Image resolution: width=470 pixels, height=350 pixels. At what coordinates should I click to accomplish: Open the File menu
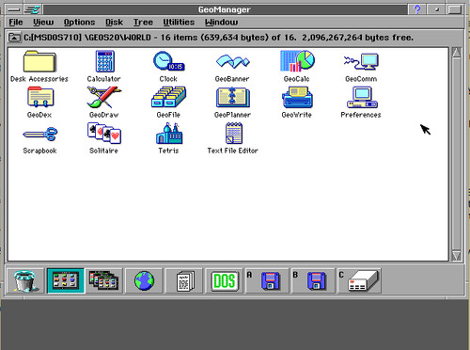(16, 23)
